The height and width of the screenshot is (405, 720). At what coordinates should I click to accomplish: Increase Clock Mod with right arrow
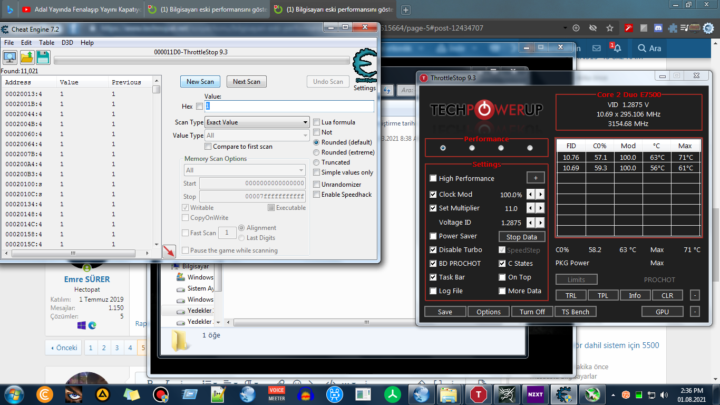(540, 195)
